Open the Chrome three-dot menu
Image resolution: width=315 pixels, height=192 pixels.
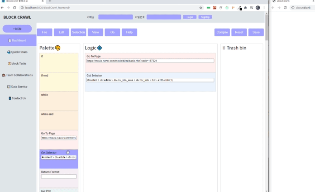(x=264, y=8)
